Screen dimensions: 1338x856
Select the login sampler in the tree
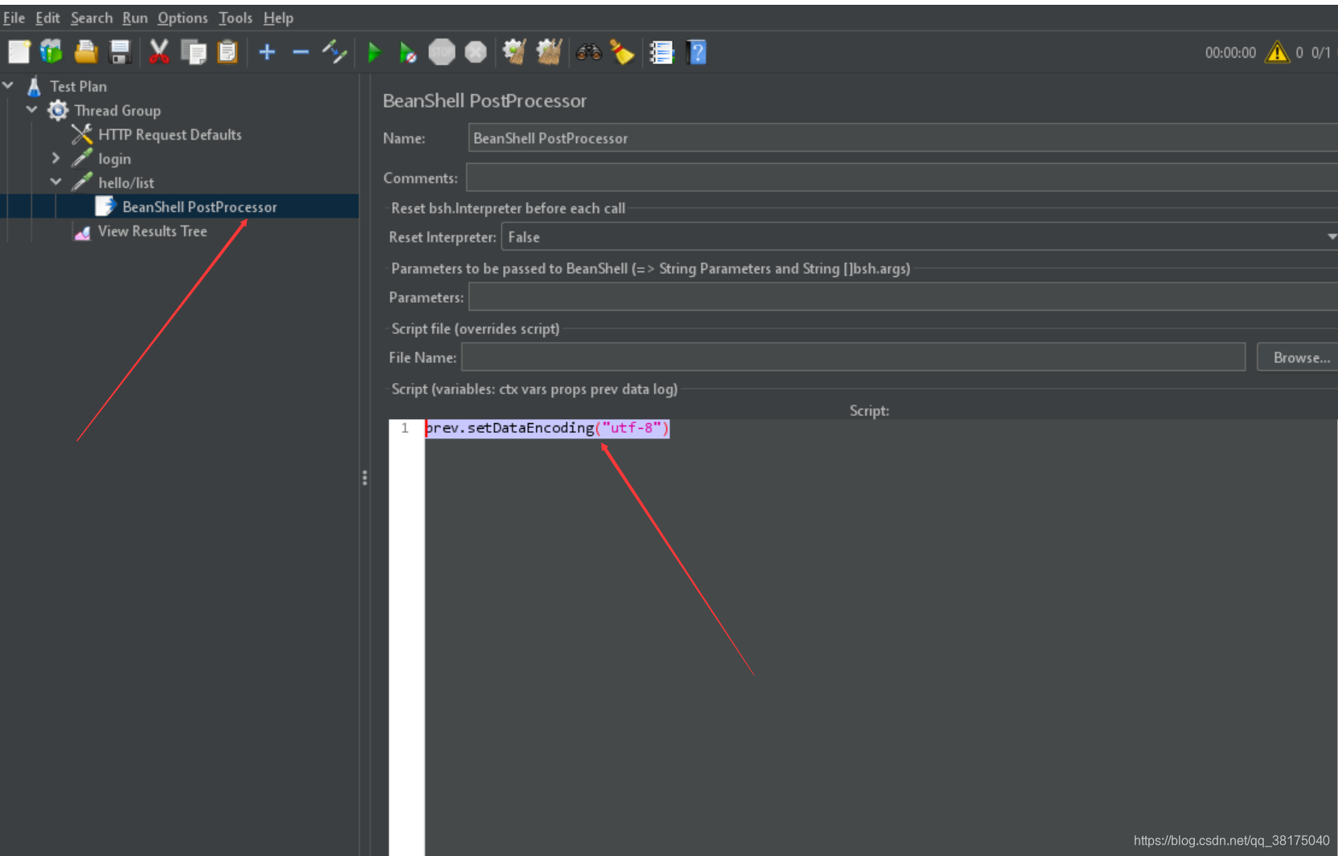[114, 159]
